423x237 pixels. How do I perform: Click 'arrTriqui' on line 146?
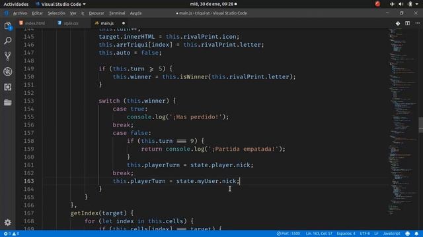coord(132,45)
